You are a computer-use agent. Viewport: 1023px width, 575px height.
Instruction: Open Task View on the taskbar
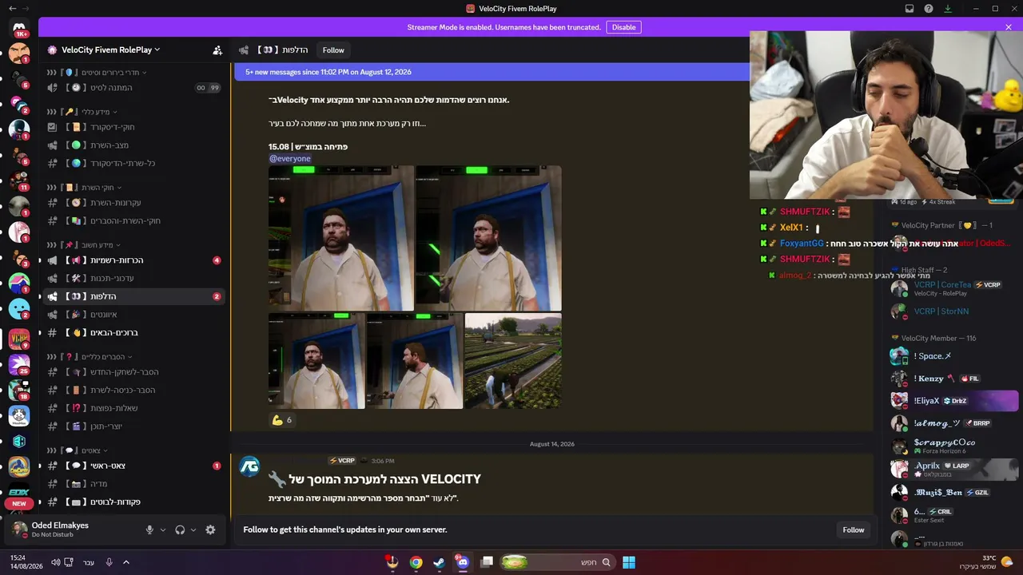487,562
